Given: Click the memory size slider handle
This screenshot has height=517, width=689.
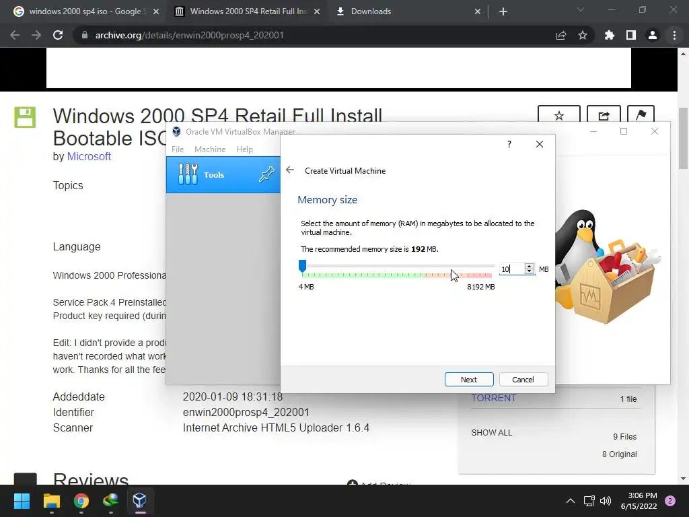Looking at the screenshot, I should click(x=302, y=265).
